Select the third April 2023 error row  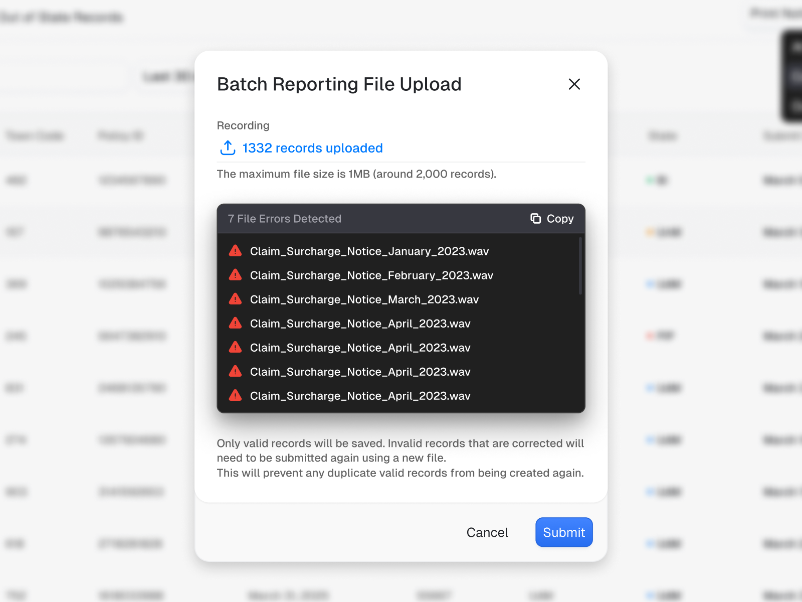pos(360,371)
